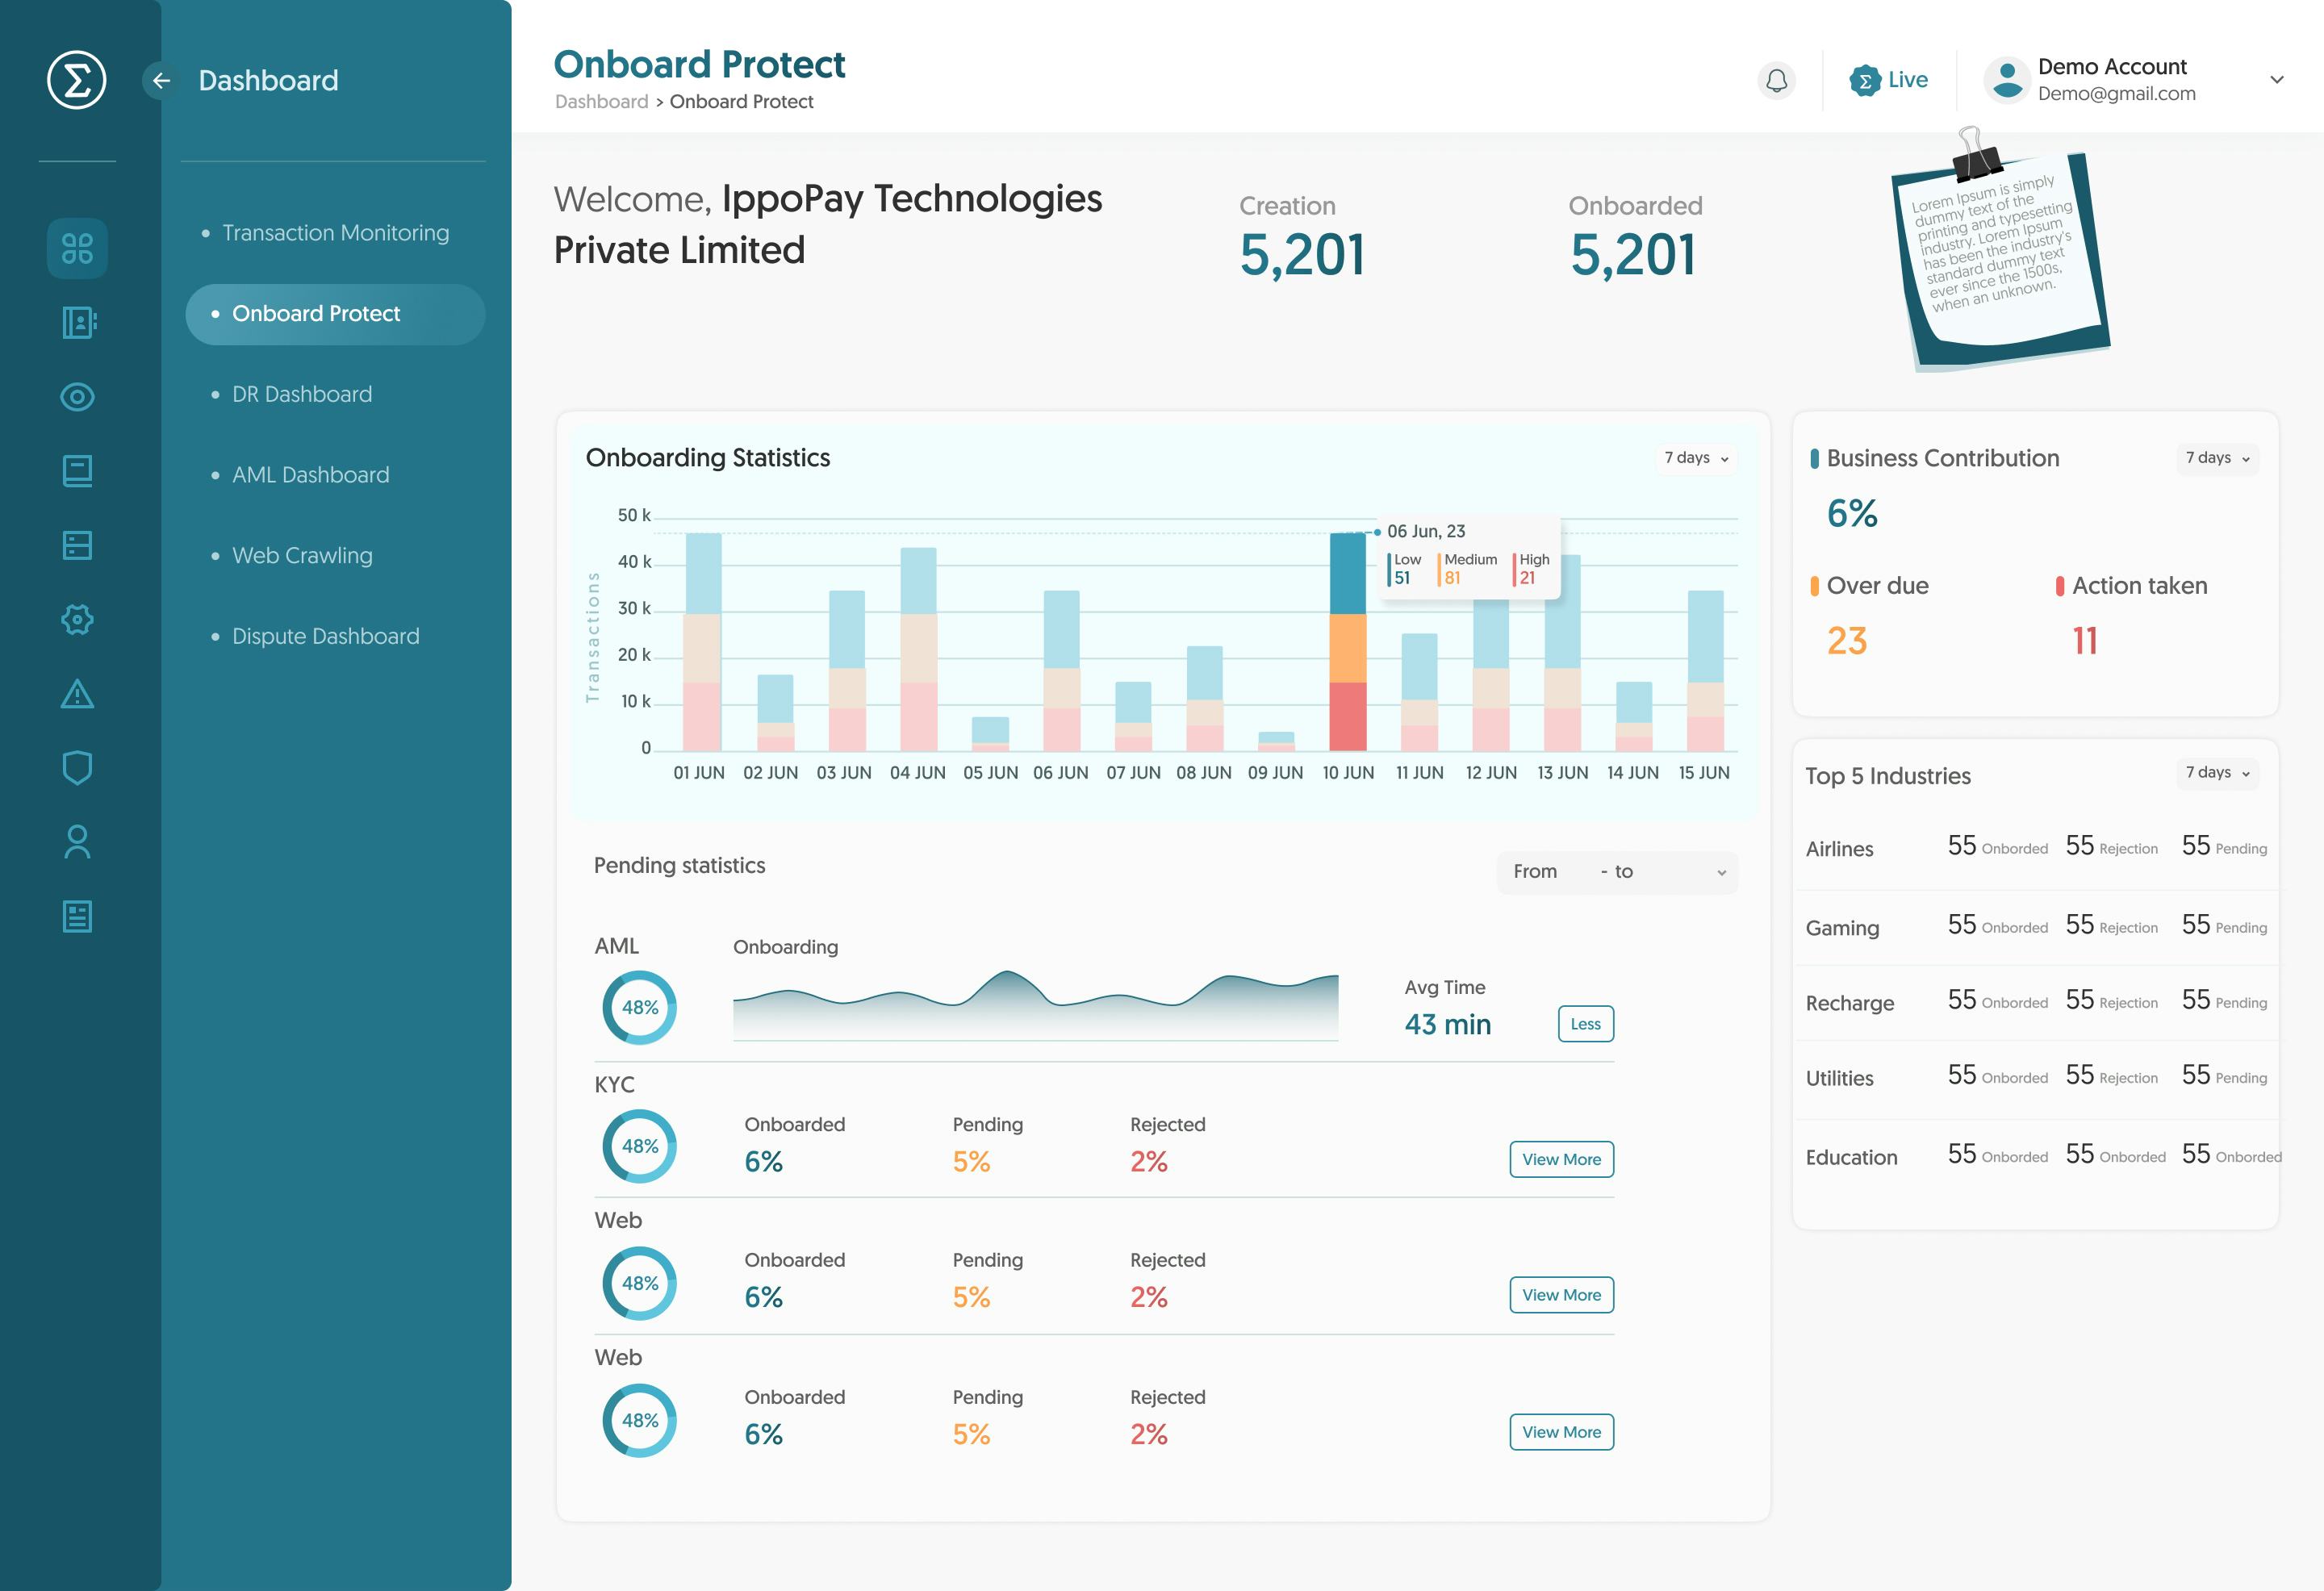
Task: Expand the Demo Account chevron
Action: click(x=2277, y=80)
